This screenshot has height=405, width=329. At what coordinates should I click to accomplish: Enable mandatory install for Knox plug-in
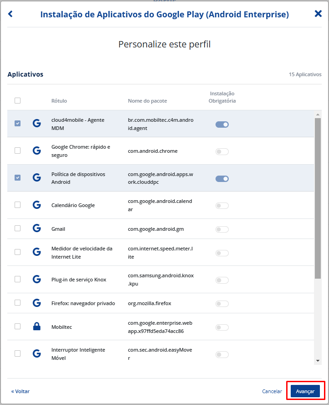click(x=222, y=280)
